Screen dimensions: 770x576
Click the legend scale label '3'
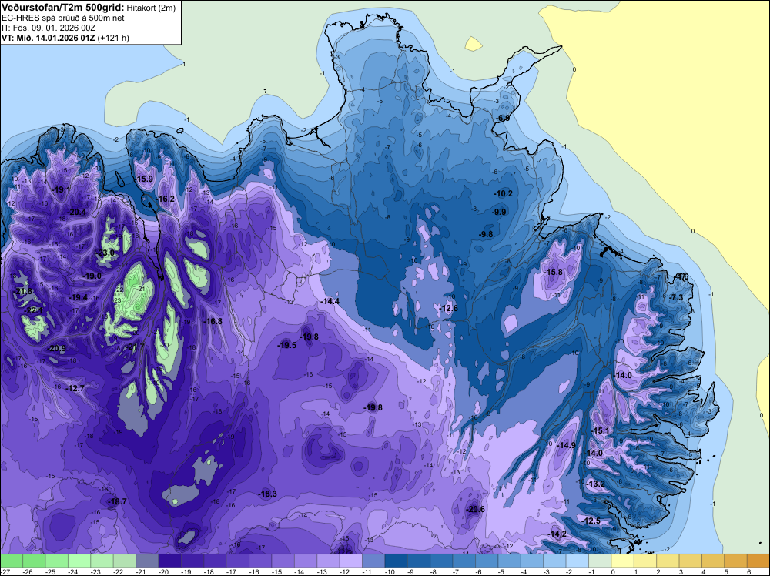click(x=681, y=571)
